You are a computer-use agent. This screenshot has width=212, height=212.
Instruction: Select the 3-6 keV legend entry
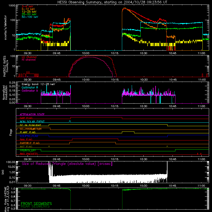[x=28, y=6]
